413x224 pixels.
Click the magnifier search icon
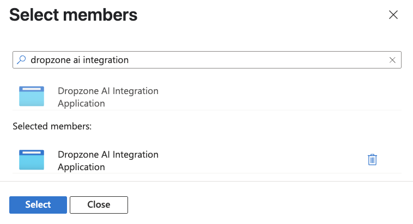tap(22, 60)
